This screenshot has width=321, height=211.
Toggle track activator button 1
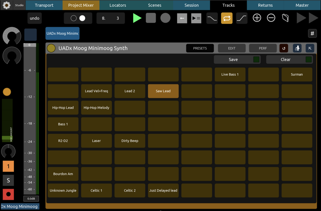pyautogui.click(x=8, y=166)
